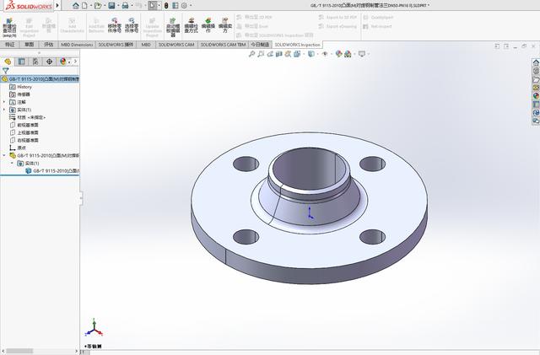The height and width of the screenshot is (355, 540).
Task: Open the dropdown arrow next to the Options gear
Action: [191, 6]
